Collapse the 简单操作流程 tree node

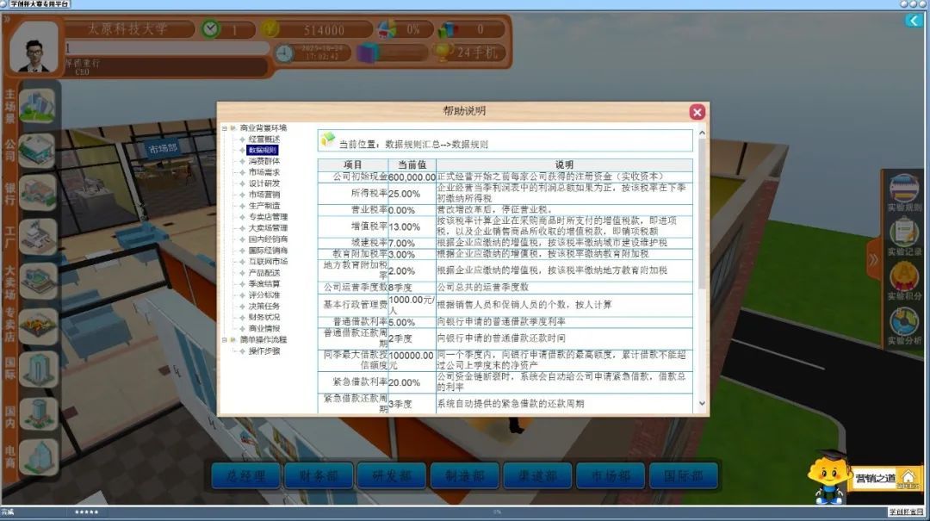[224, 340]
